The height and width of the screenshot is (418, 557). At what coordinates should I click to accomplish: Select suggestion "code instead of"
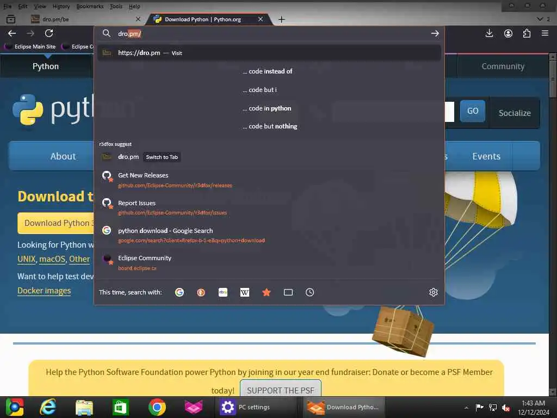click(269, 71)
